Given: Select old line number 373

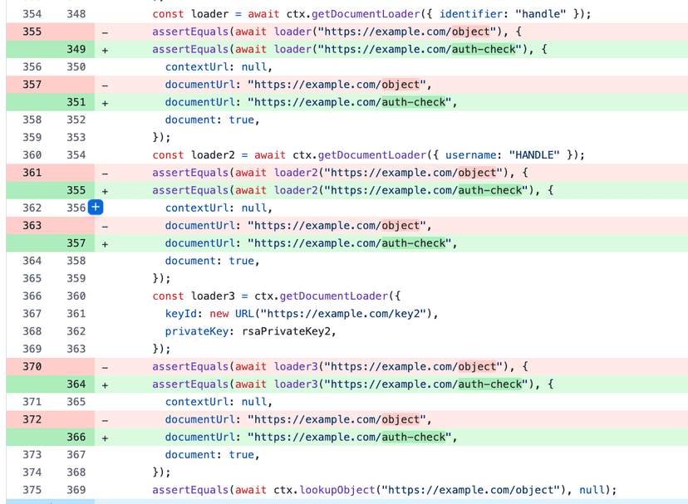Looking at the screenshot, I should [x=32, y=454].
